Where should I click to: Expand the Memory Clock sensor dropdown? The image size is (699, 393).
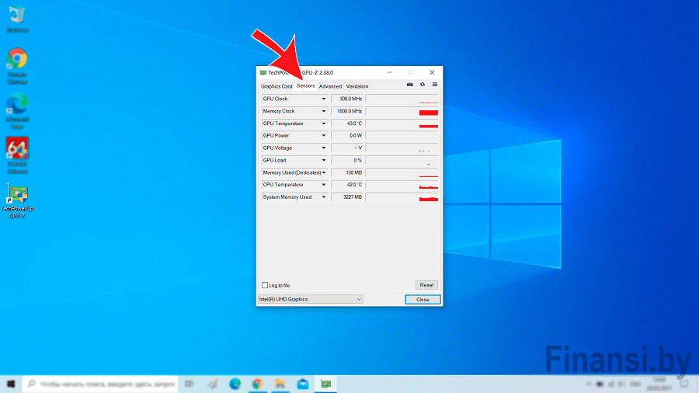coord(324,111)
